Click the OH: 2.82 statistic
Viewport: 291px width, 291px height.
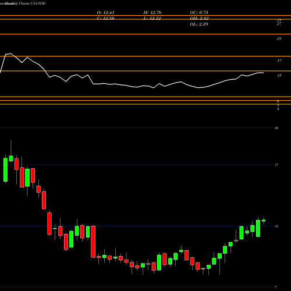point(199,19)
